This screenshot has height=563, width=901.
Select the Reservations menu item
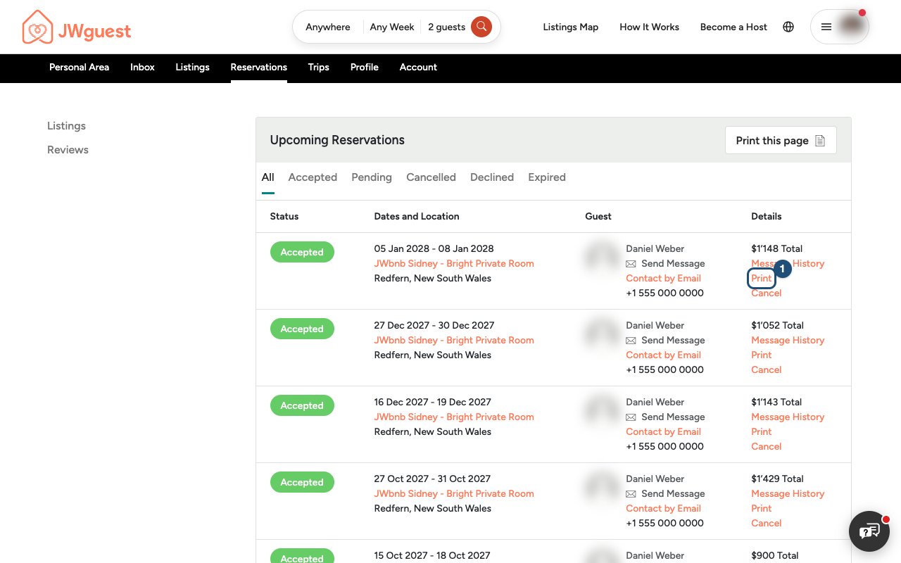coord(258,68)
